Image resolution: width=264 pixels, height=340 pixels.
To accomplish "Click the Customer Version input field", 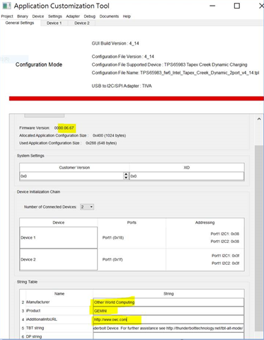I will [x=71, y=176].
